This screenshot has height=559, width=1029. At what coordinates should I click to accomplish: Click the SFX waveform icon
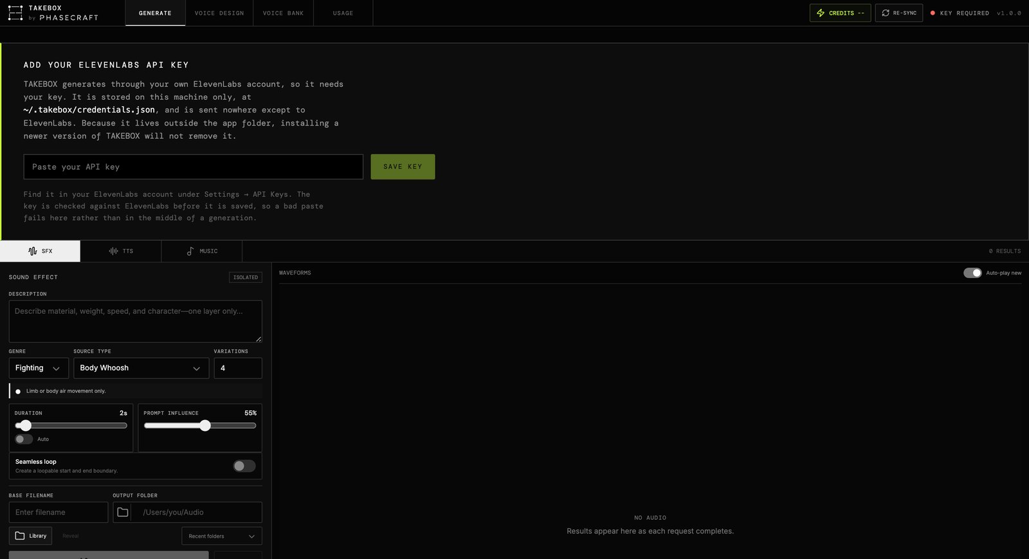point(33,251)
